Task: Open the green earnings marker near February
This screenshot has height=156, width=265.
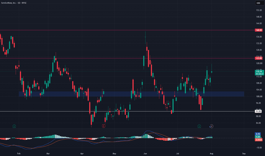Action: [x=14, y=126]
